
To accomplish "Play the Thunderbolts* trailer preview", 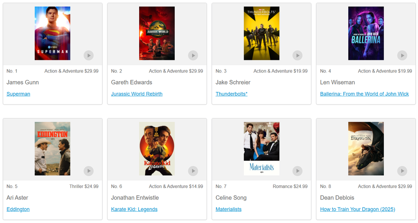I will coord(298,56).
